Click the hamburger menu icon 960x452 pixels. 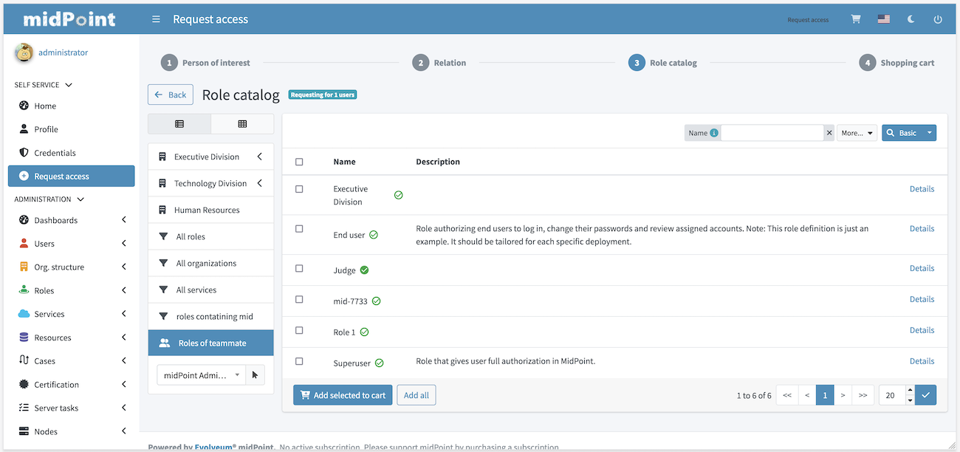156,19
